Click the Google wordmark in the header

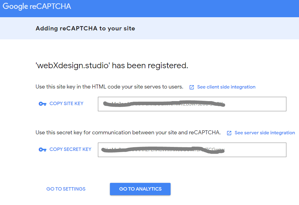point(15,6)
